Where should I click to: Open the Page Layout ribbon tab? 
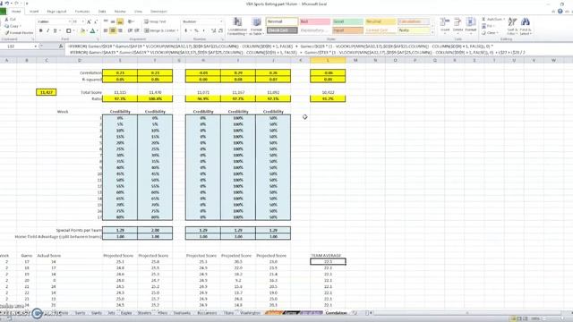point(56,12)
